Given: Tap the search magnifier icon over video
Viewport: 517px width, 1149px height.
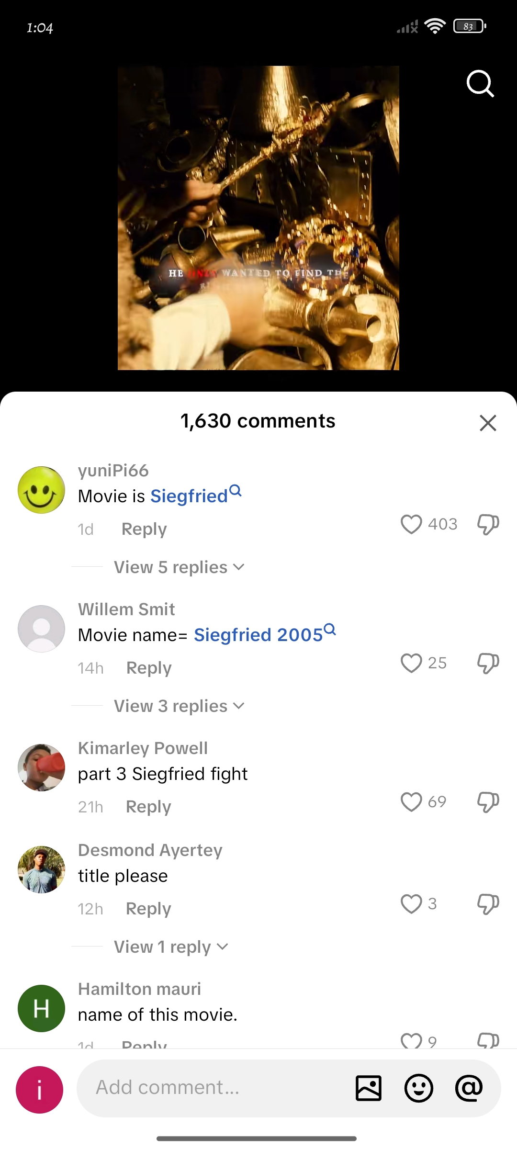Looking at the screenshot, I should coord(480,84).
